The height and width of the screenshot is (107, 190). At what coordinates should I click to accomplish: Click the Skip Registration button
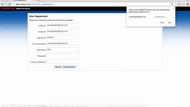pyautogui.click(x=69, y=67)
